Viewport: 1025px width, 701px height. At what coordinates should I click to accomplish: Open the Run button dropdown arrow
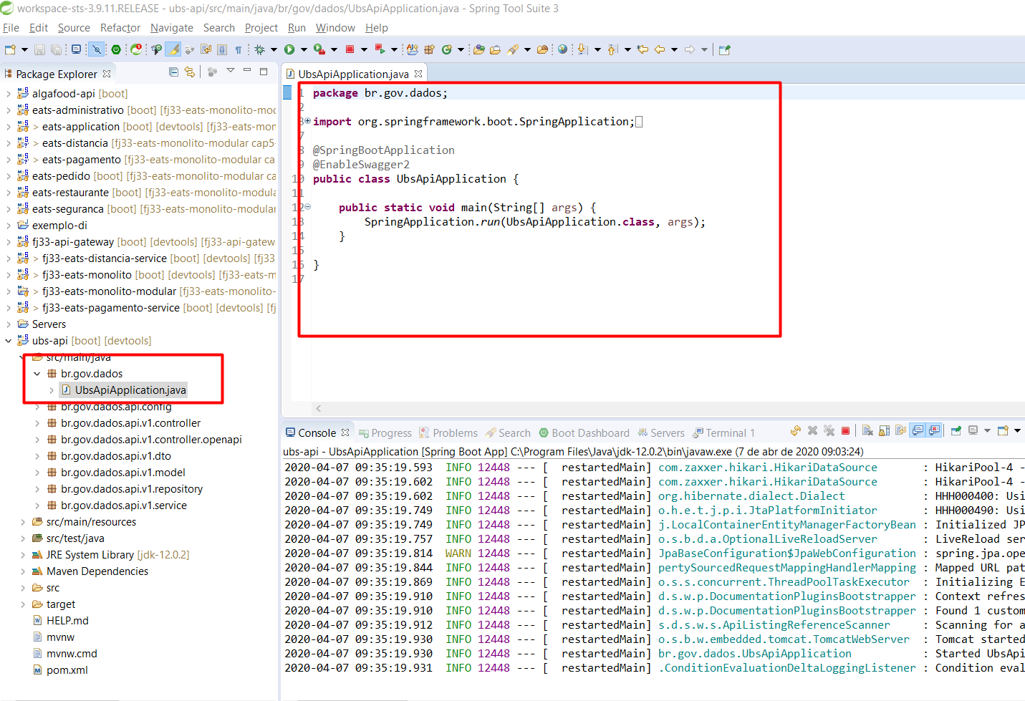pyautogui.click(x=304, y=49)
